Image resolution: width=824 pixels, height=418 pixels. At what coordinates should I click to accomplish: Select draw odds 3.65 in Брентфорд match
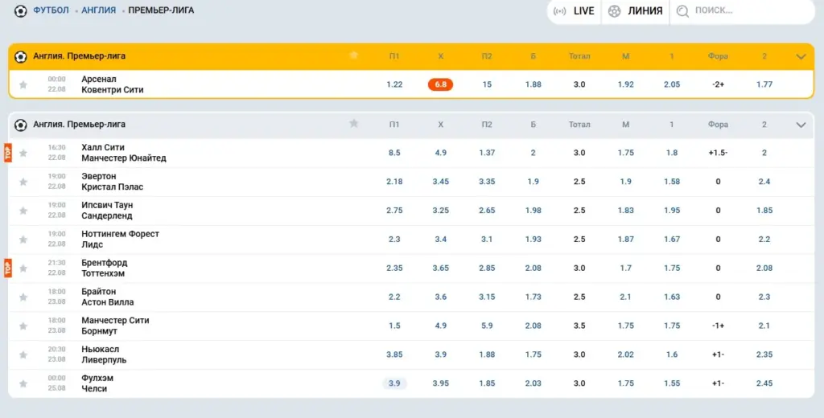click(x=440, y=268)
